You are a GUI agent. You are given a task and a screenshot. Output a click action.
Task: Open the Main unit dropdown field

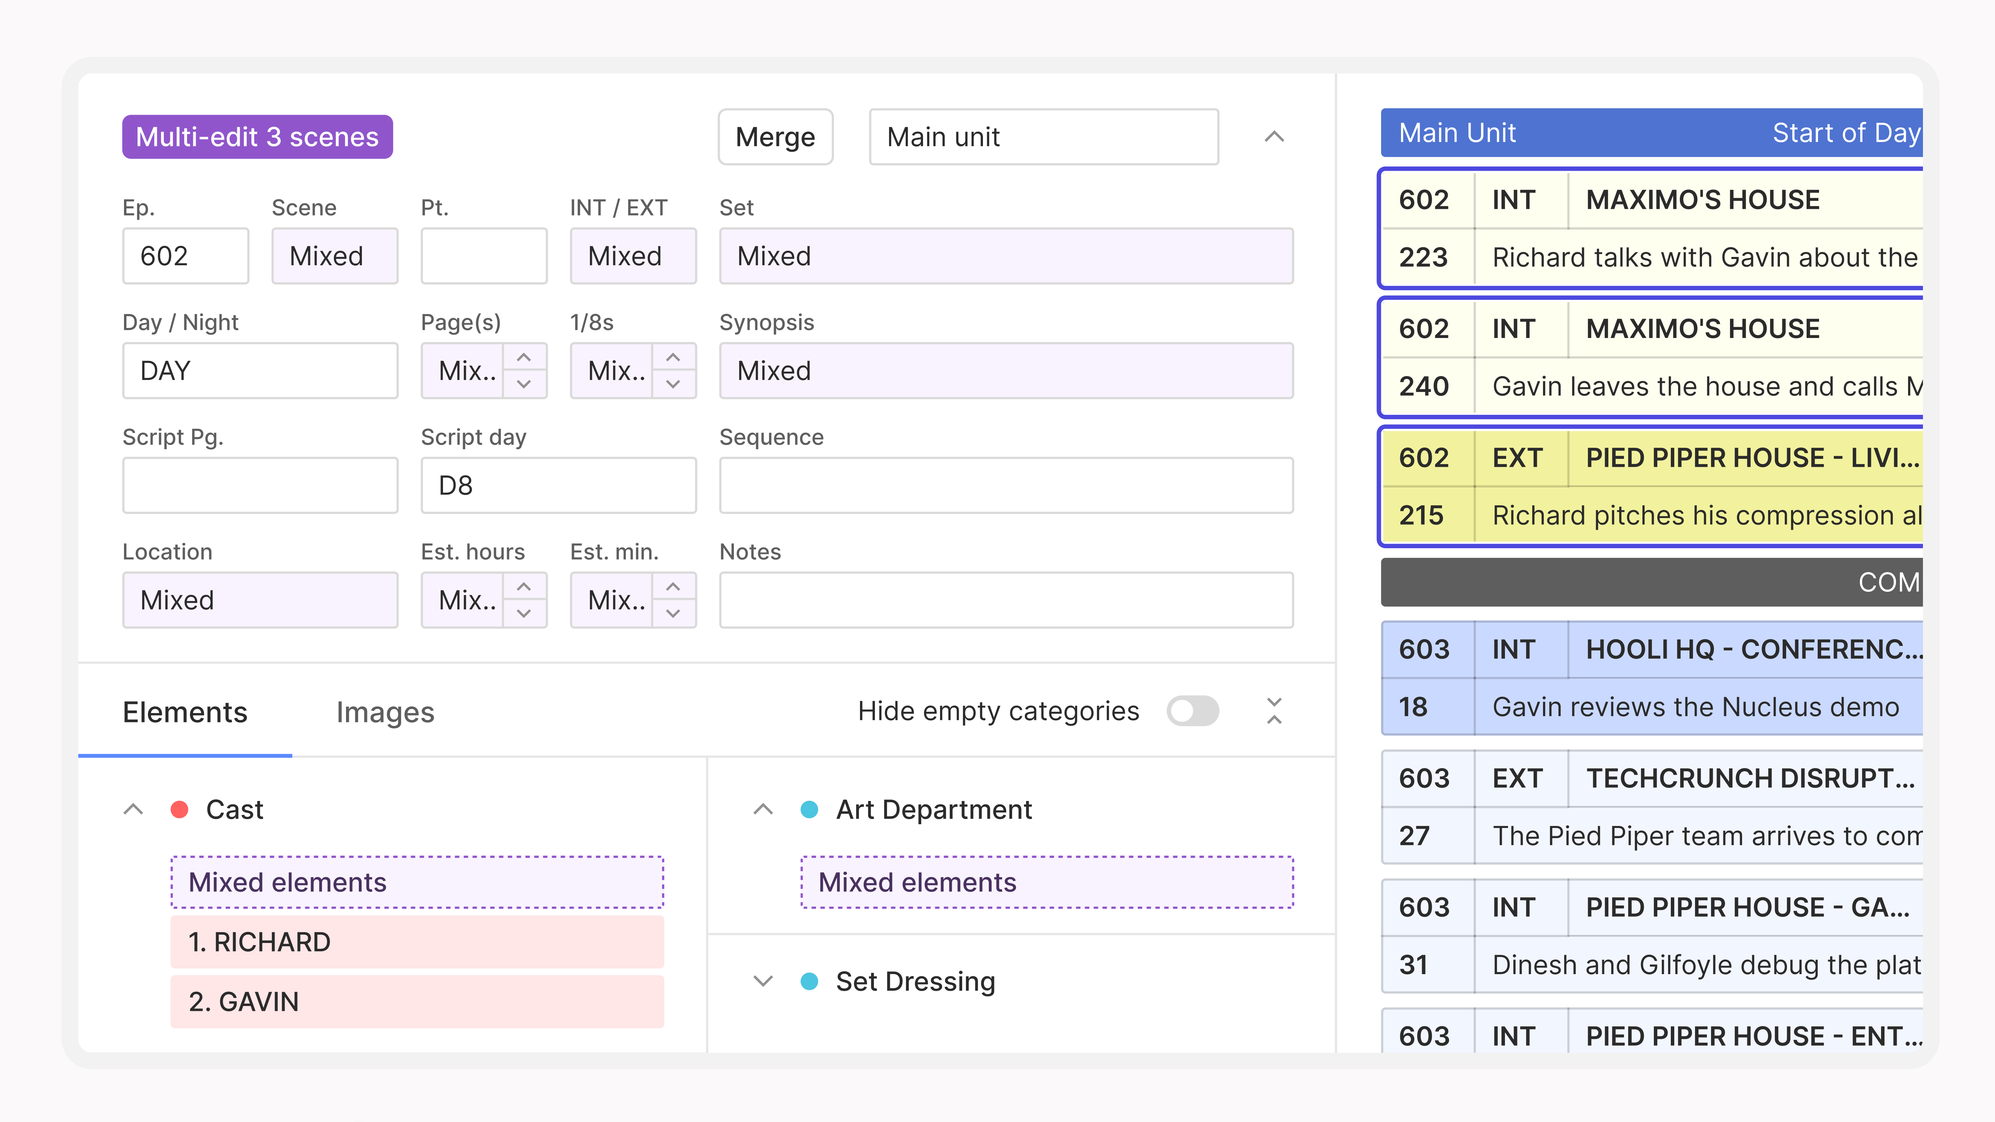1043,137
